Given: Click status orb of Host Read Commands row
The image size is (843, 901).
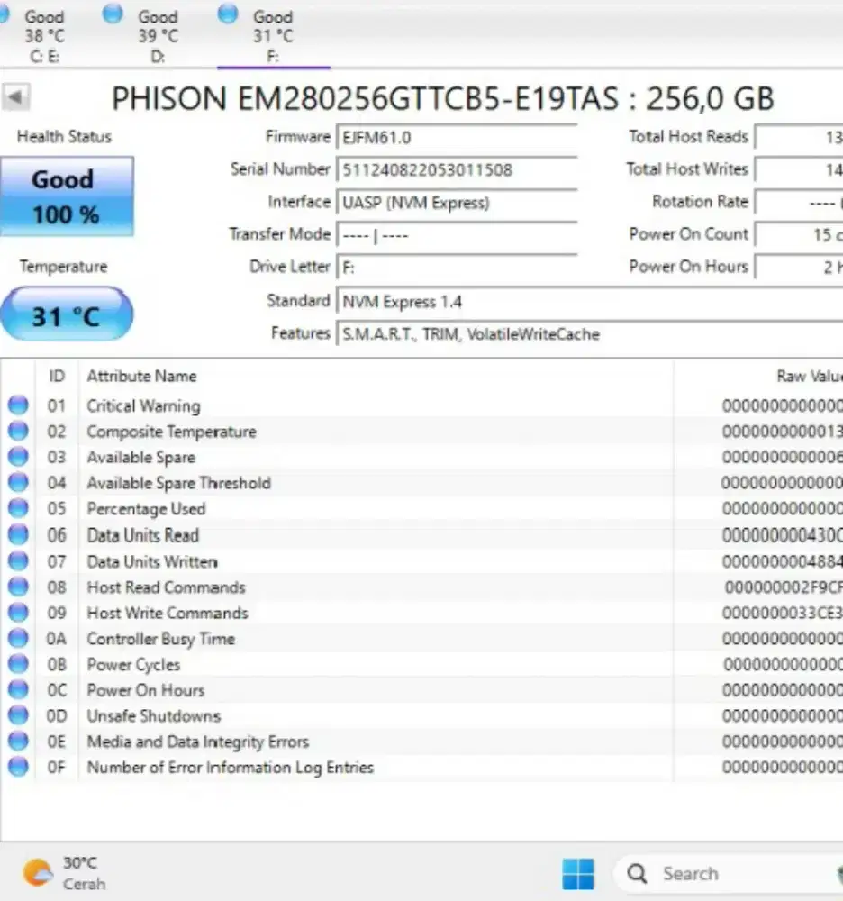Looking at the screenshot, I should (18, 587).
